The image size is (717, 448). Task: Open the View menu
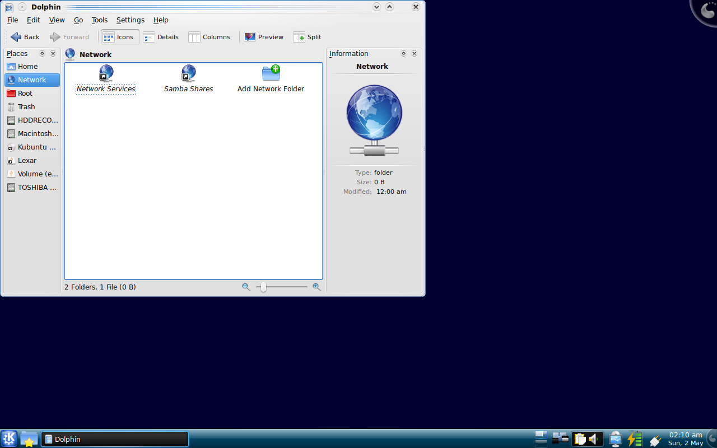click(x=57, y=20)
